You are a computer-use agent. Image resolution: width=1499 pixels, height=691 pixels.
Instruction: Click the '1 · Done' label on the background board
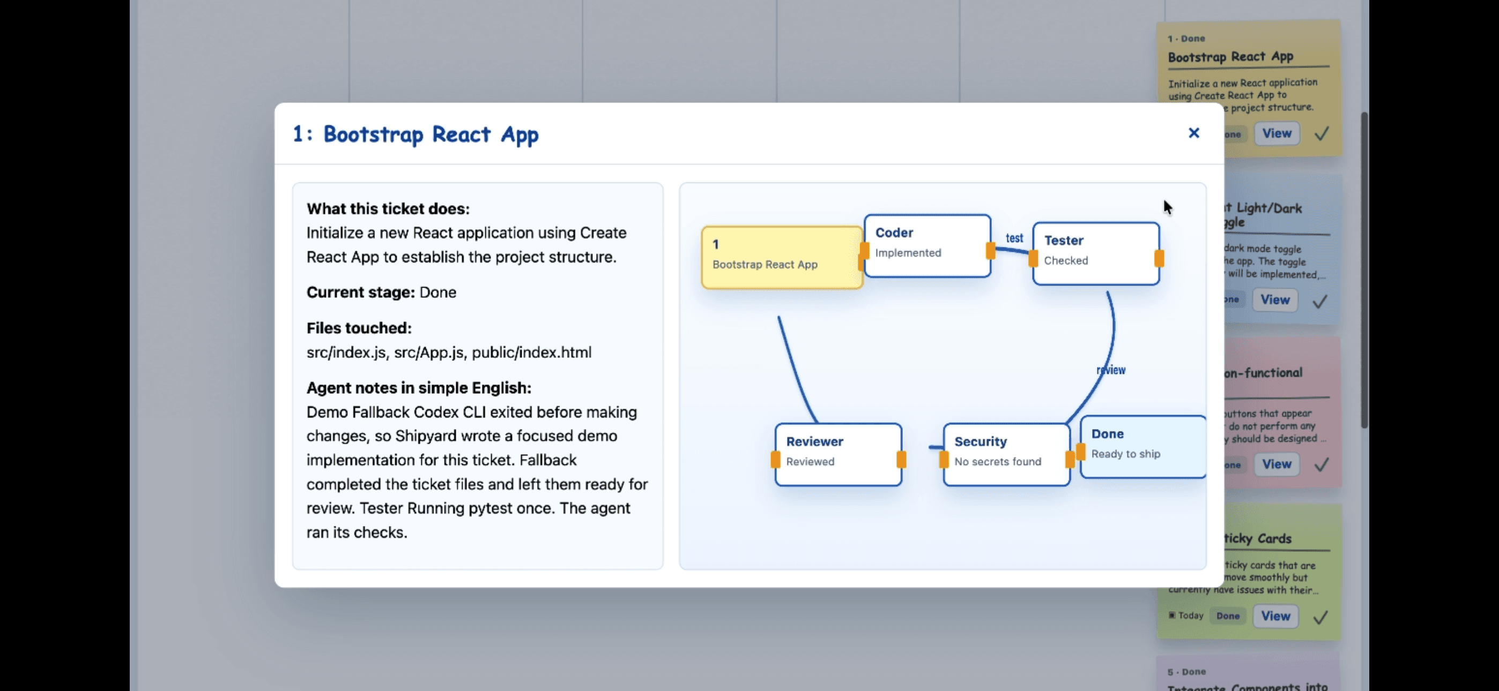coord(1186,39)
